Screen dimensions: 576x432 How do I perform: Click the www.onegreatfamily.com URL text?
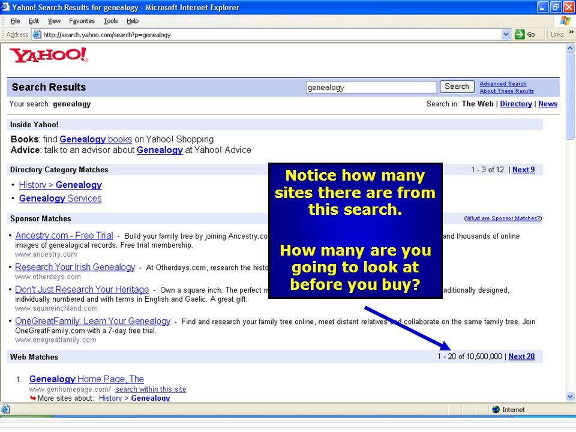click(x=55, y=340)
